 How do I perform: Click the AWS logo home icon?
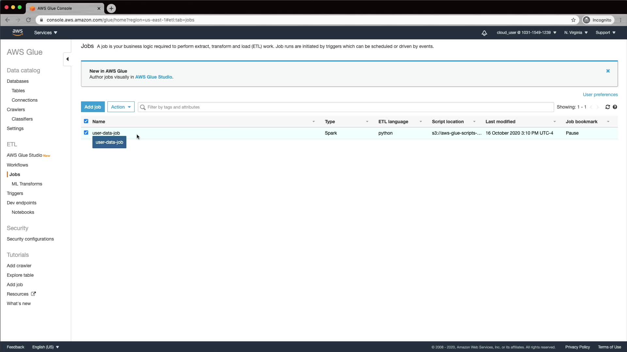point(18,33)
